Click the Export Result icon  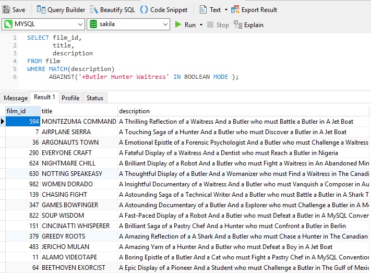[235, 10]
